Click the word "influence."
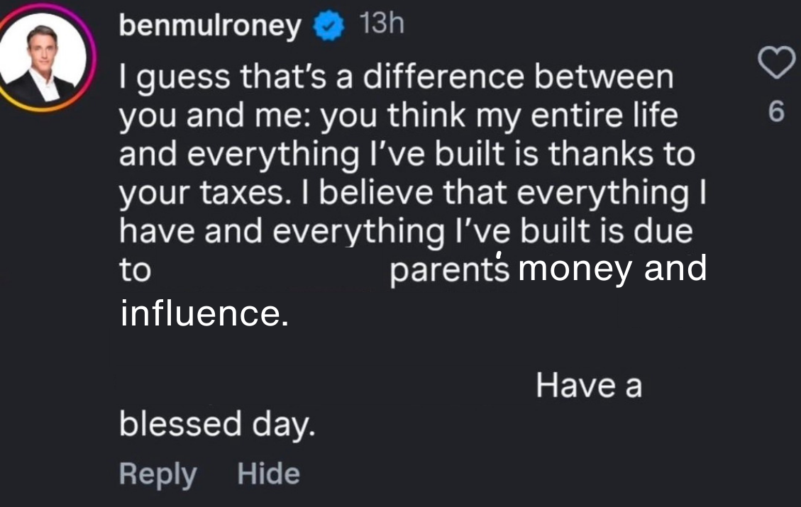This screenshot has width=801, height=507. point(205,313)
